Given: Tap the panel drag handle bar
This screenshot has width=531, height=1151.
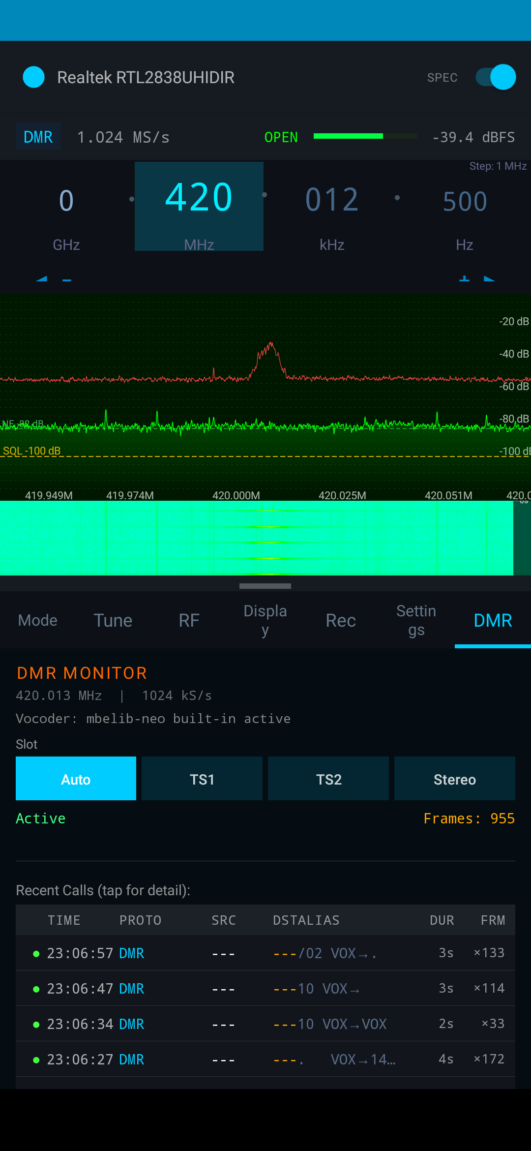Looking at the screenshot, I should 265,586.
